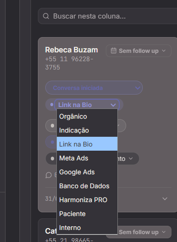This screenshot has height=242, width=177.
Task: Click the chevron on the partially hidden 'nto' pill
Action: pos(131,159)
